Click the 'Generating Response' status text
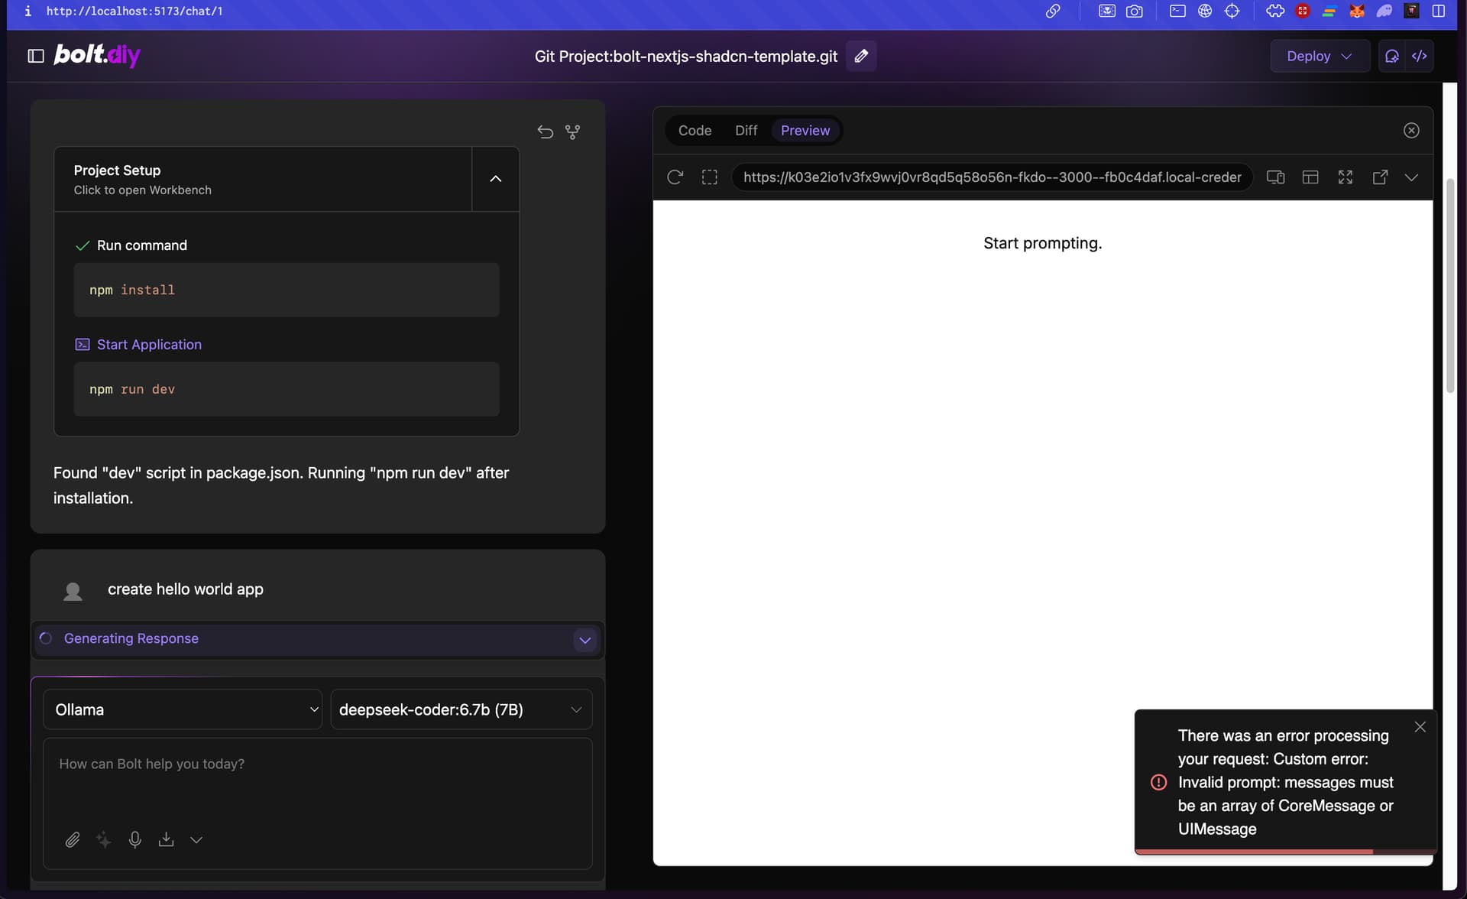 [131, 638]
